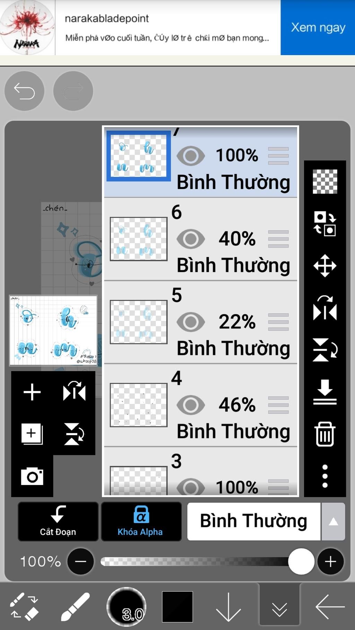Select layer 4 at 46% opacity
The height and width of the screenshot is (630, 355).
click(x=201, y=405)
